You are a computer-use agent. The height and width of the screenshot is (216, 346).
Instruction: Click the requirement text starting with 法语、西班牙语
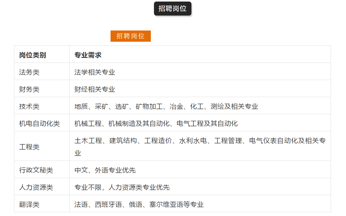(139, 204)
